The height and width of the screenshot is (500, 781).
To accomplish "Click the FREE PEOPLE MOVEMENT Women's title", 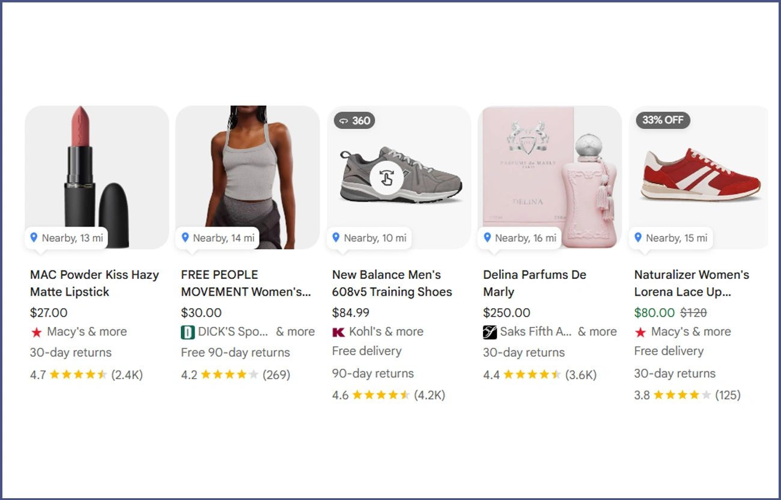I will click(x=246, y=283).
